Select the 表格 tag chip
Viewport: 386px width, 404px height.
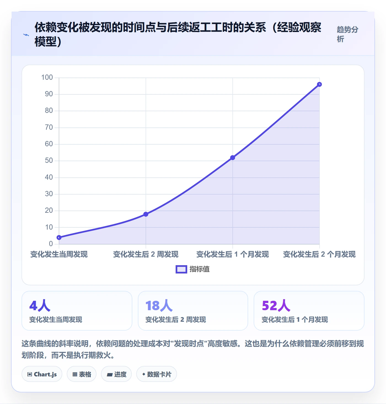(82, 374)
